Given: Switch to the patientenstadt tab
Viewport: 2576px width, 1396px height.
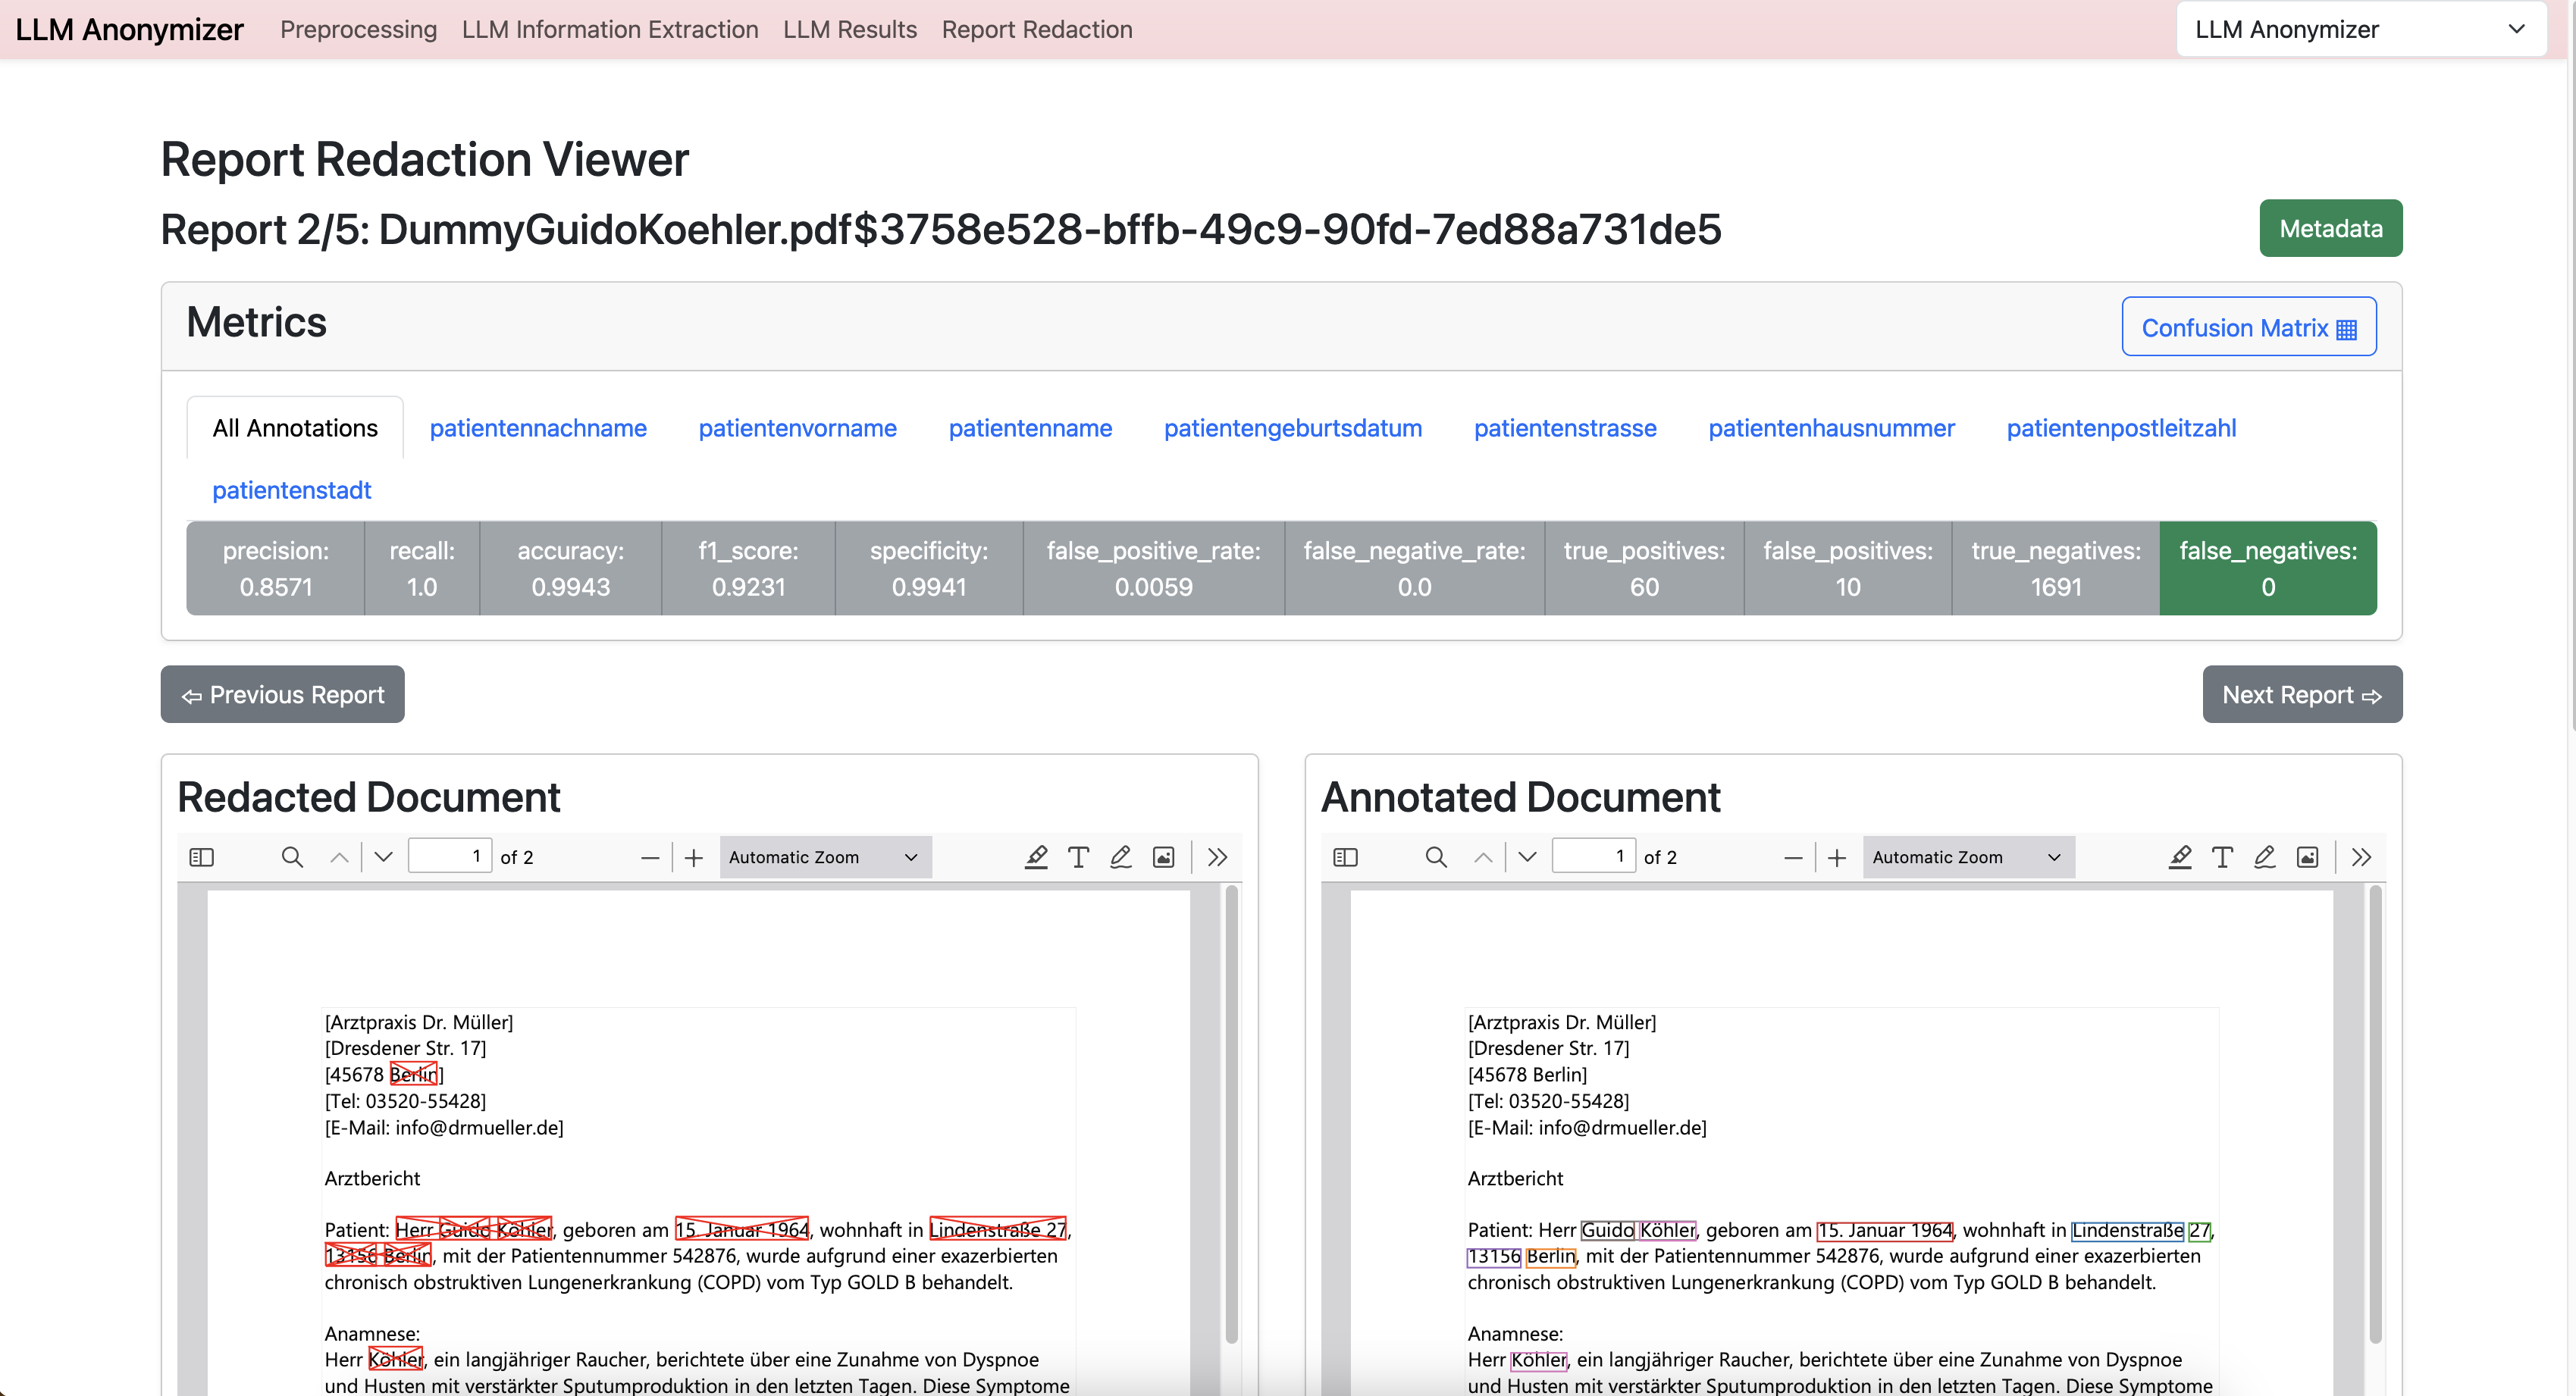Looking at the screenshot, I should [291, 490].
